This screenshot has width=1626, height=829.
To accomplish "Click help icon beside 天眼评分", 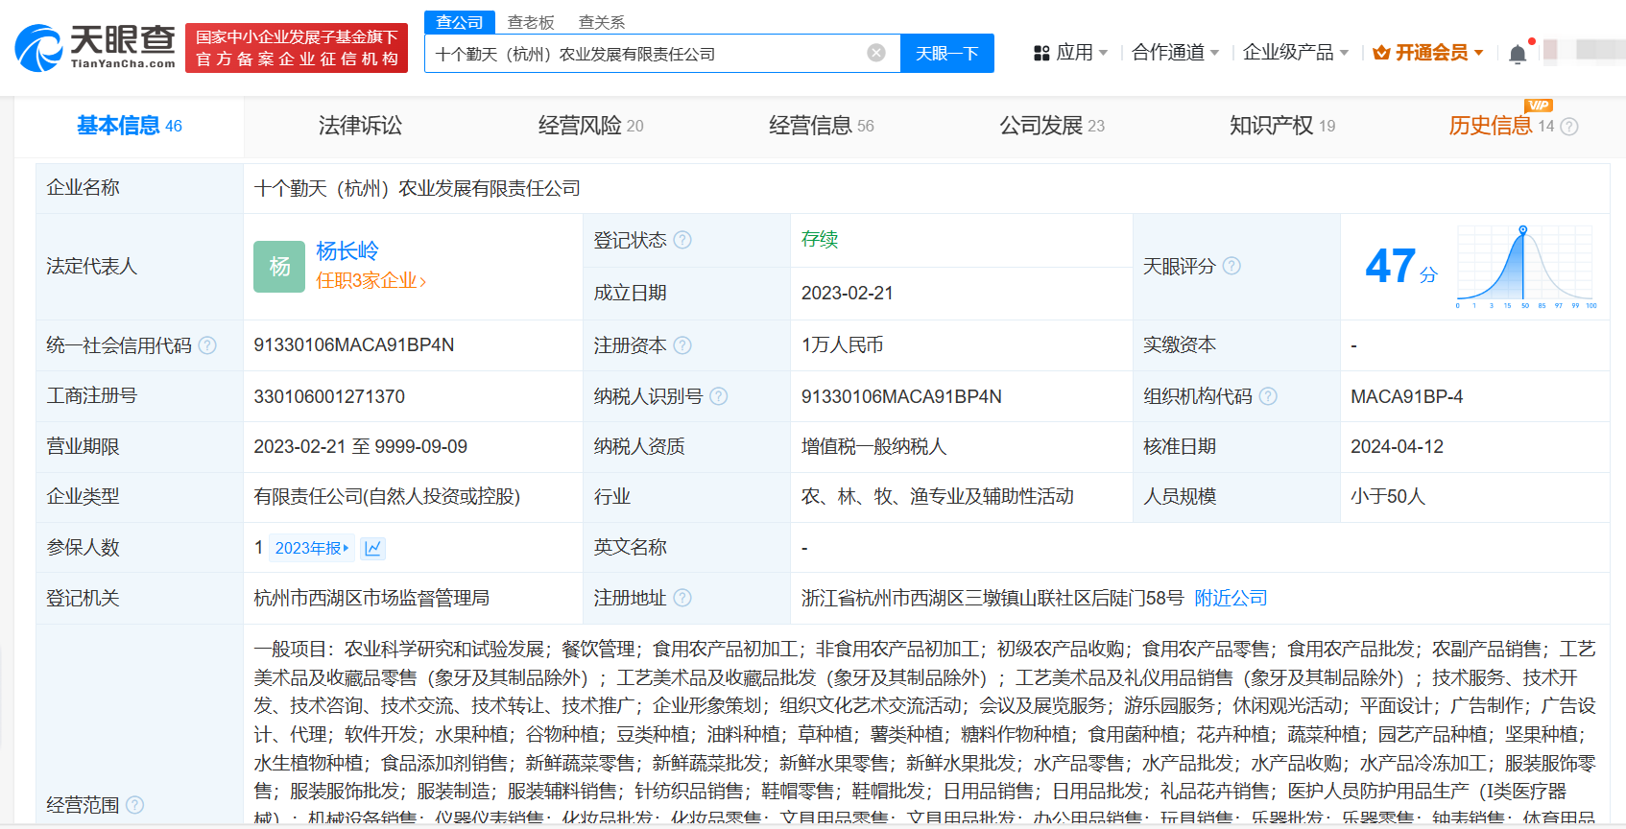I will 1231,266.
